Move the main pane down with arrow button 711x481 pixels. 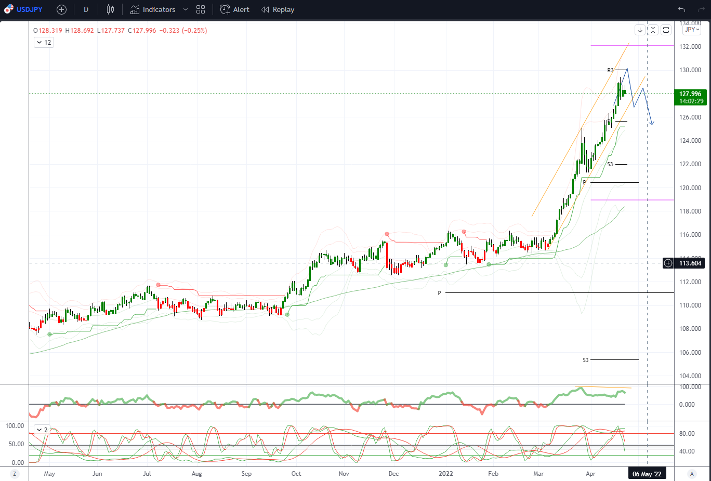pos(640,30)
